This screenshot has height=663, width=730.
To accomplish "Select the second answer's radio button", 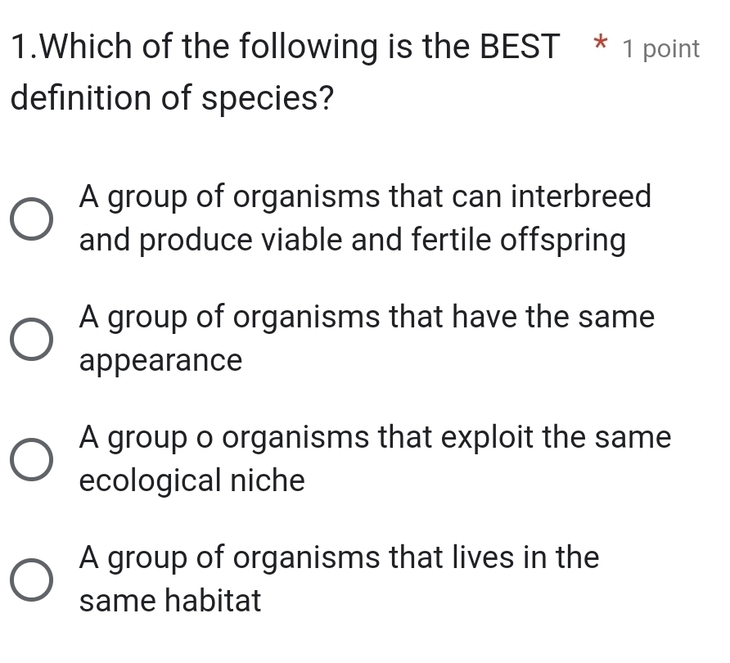I will coord(30,339).
